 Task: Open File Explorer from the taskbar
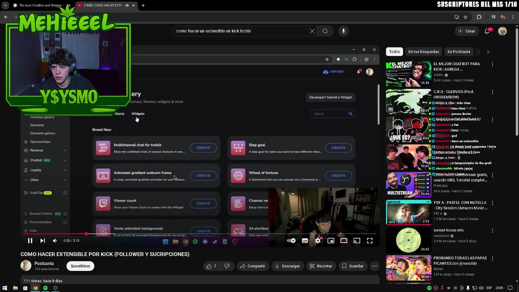[x=15, y=288]
